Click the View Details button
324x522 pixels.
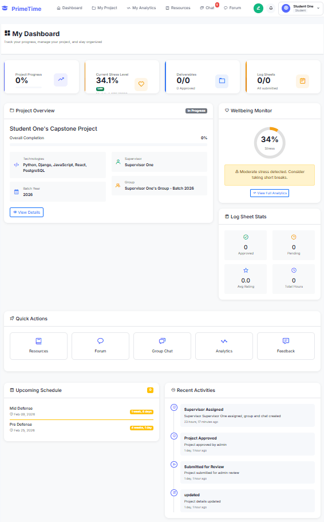click(26, 213)
